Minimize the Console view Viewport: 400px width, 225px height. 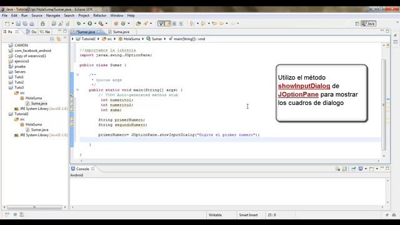coord(382,168)
